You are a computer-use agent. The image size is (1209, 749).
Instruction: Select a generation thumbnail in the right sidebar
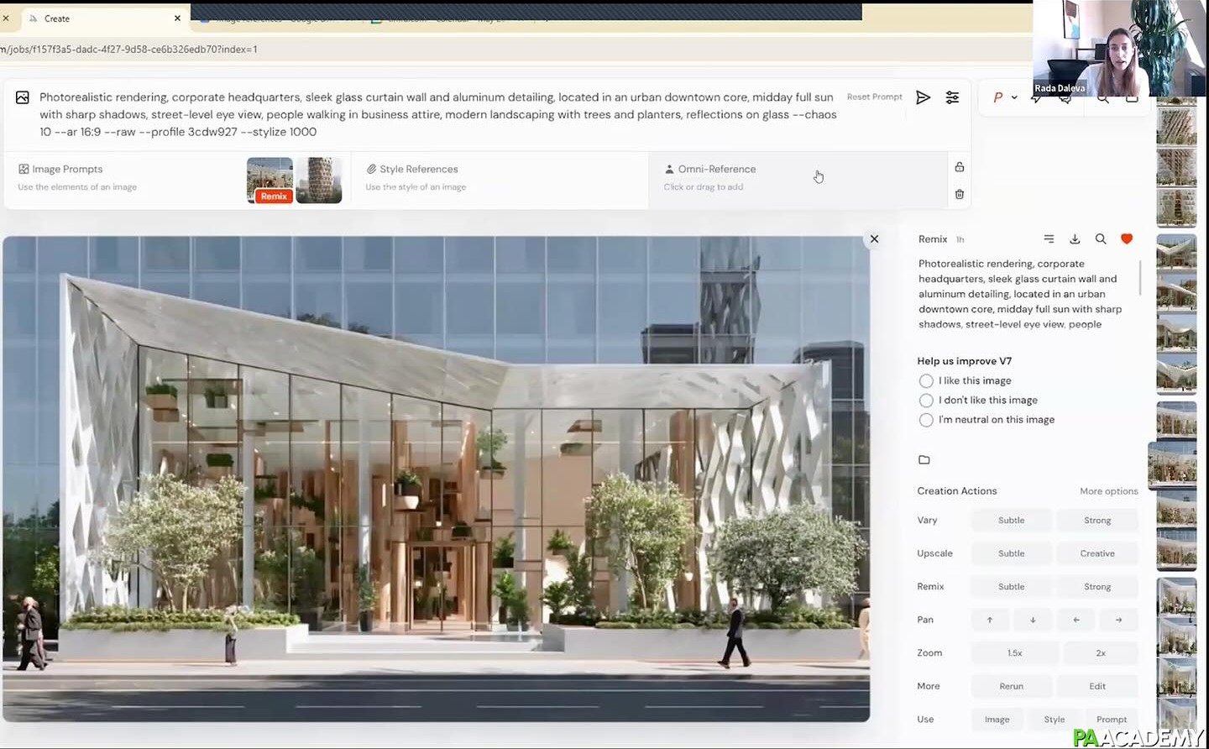[1176, 465]
